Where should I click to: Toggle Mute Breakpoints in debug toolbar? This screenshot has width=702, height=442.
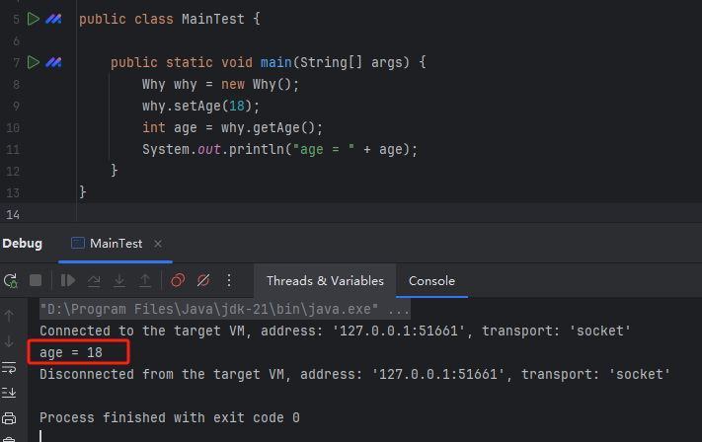pos(203,280)
